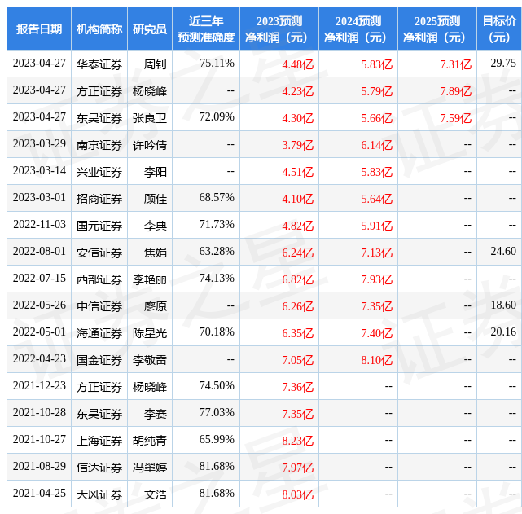The height and width of the screenshot is (514, 522).
Task: Select 天风证券 institution cell
Action: pyautogui.click(x=99, y=494)
